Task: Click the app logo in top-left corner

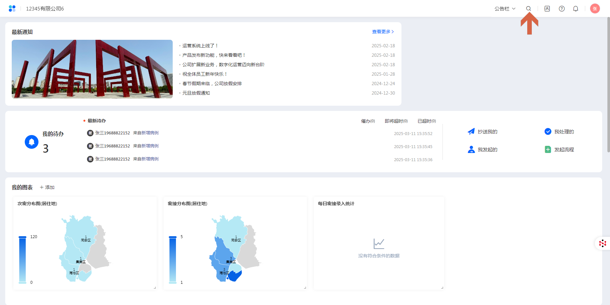Action: (x=12, y=8)
